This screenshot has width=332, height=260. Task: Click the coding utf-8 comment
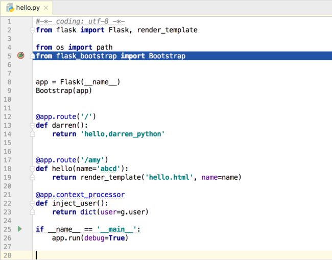tap(80, 21)
